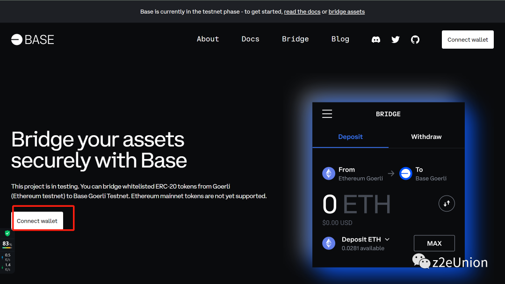
Task: Open the hamburger menu in the Bridge widget
Action: point(327,113)
